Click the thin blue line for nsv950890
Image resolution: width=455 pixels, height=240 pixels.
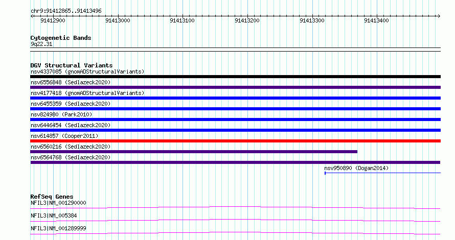pyautogui.click(x=382, y=173)
